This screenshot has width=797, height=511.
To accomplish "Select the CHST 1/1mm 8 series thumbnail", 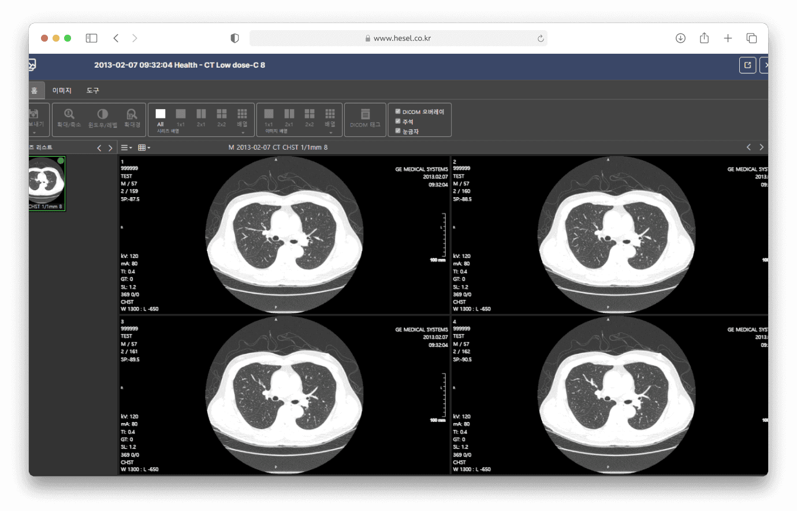I will pos(47,183).
